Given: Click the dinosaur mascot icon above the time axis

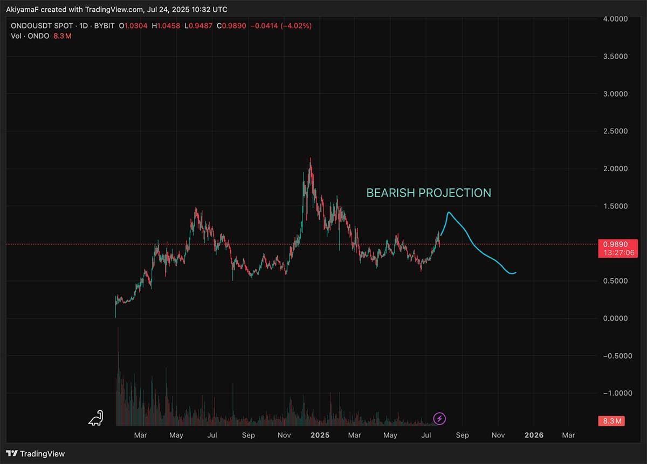Looking at the screenshot, I should pyautogui.click(x=95, y=418).
